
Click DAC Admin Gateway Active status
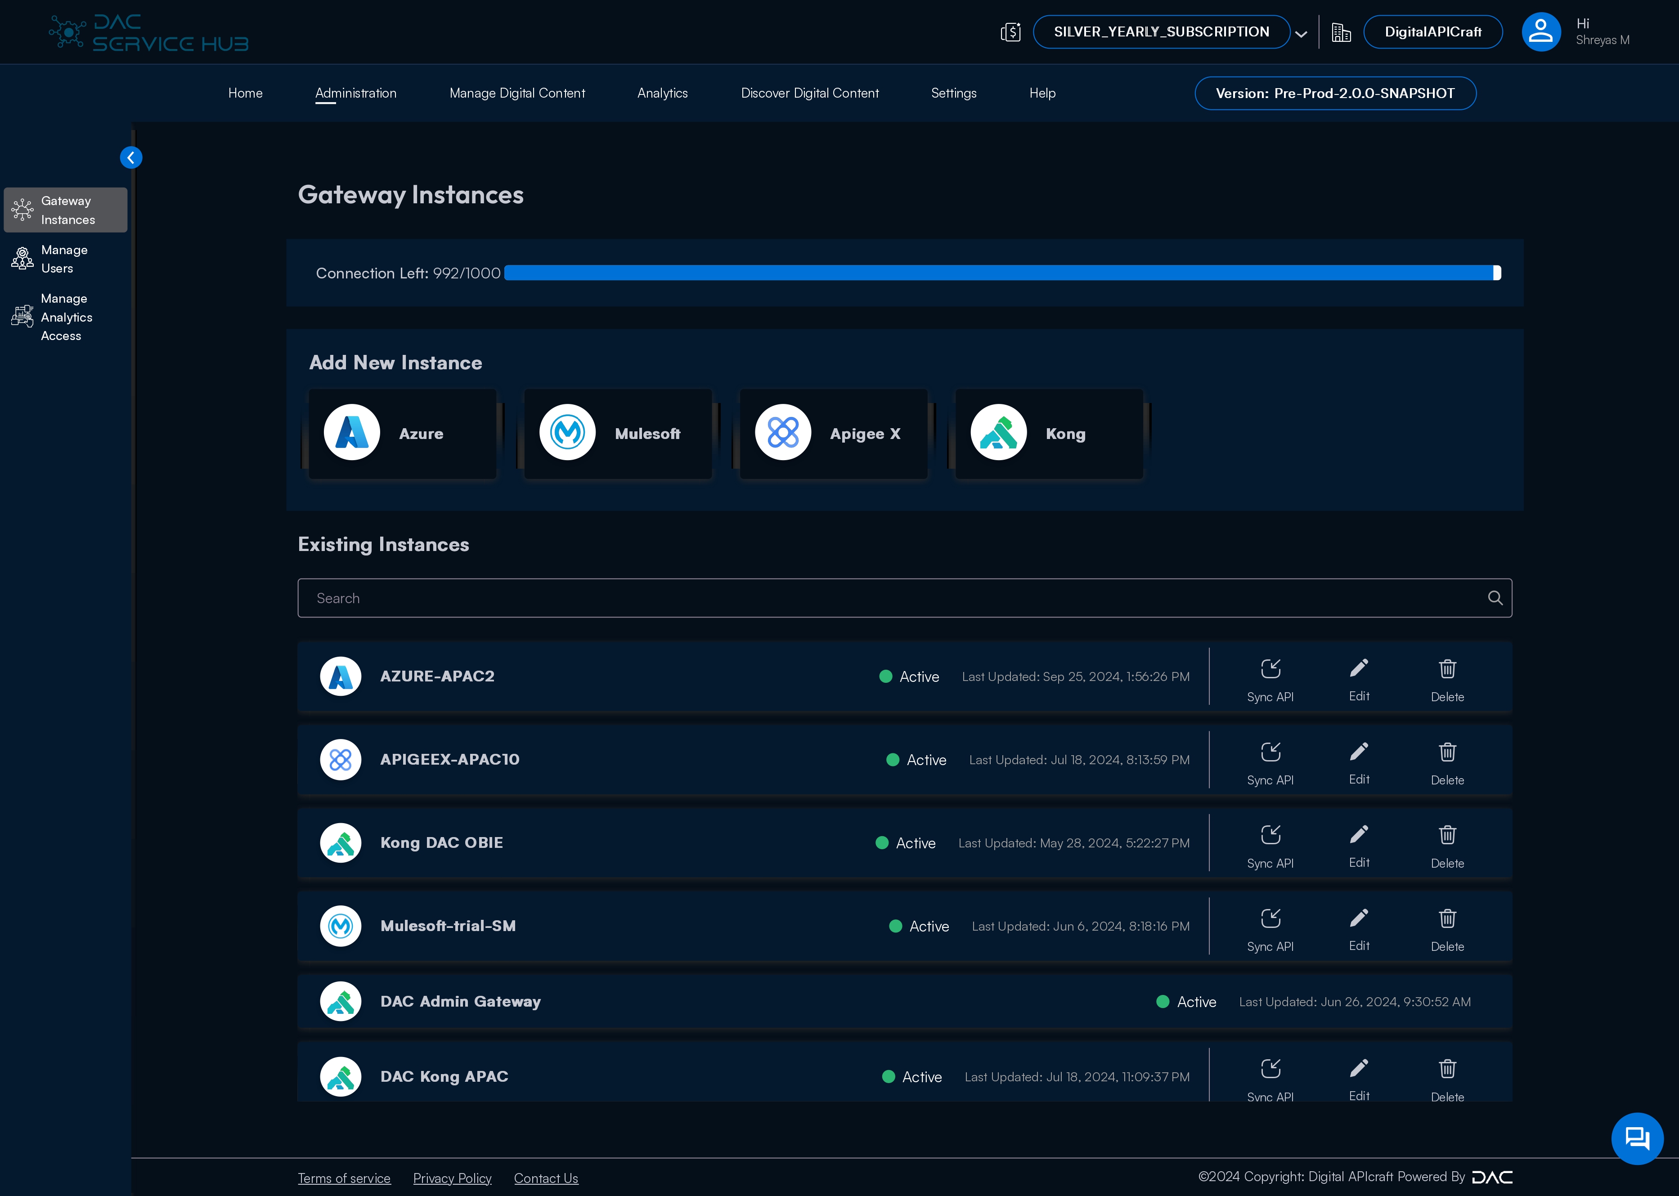[1186, 1002]
